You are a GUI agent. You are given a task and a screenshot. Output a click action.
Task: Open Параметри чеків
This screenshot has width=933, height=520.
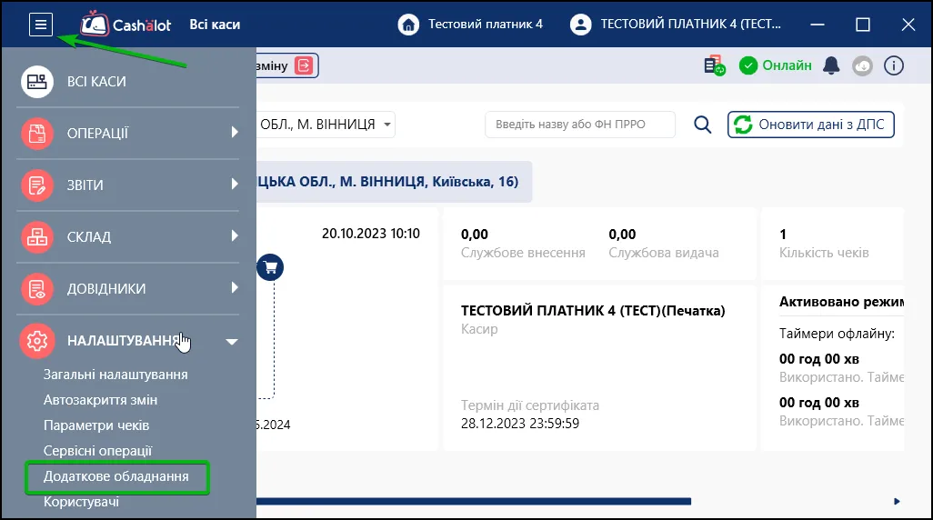[96, 426]
